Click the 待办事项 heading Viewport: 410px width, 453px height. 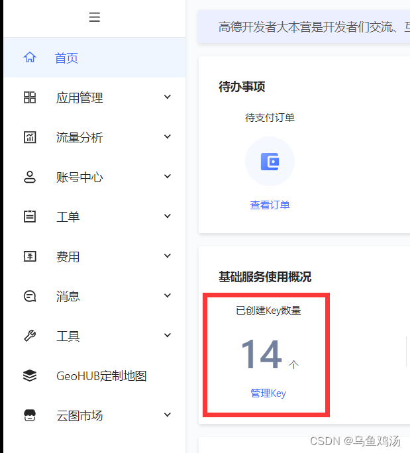pos(242,86)
